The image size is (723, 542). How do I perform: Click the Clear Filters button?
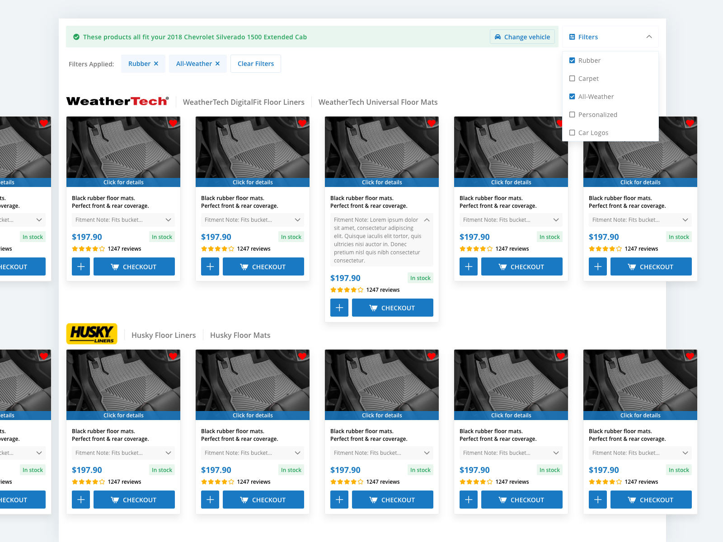click(x=255, y=64)
